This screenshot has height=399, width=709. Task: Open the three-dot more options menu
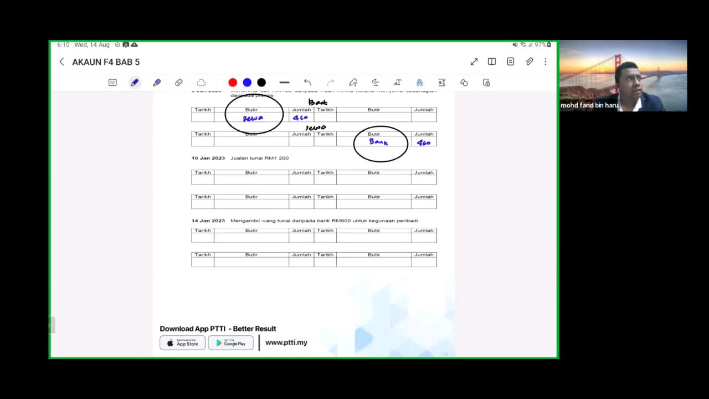546,62
